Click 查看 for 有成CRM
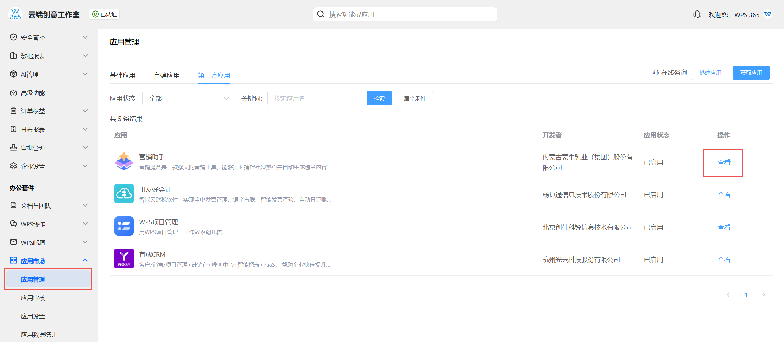Screen dimensions: 784x342 [724, 260]
